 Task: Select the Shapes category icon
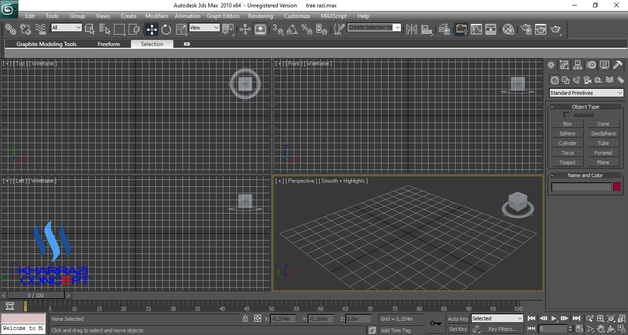(x=565, y=80)
